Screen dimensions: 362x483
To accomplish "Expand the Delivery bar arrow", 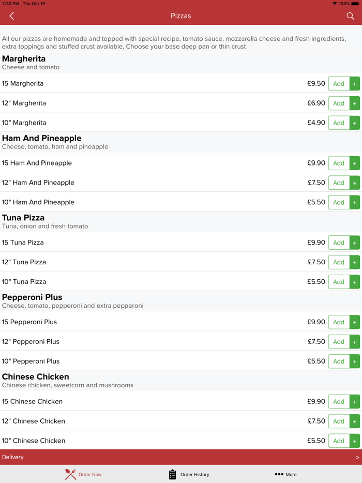I will [x=357, y=457].
